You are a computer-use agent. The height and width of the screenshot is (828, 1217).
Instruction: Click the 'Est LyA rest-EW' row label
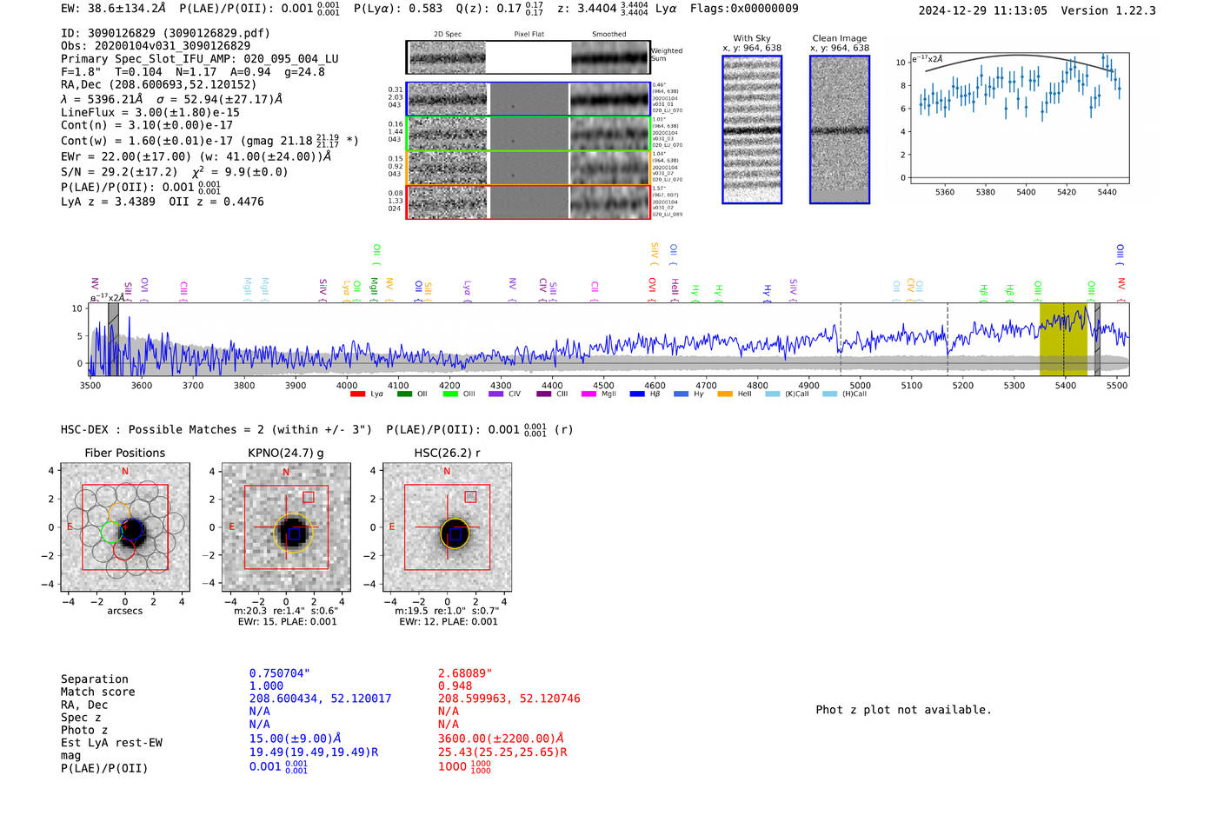(x=111, y=743)
